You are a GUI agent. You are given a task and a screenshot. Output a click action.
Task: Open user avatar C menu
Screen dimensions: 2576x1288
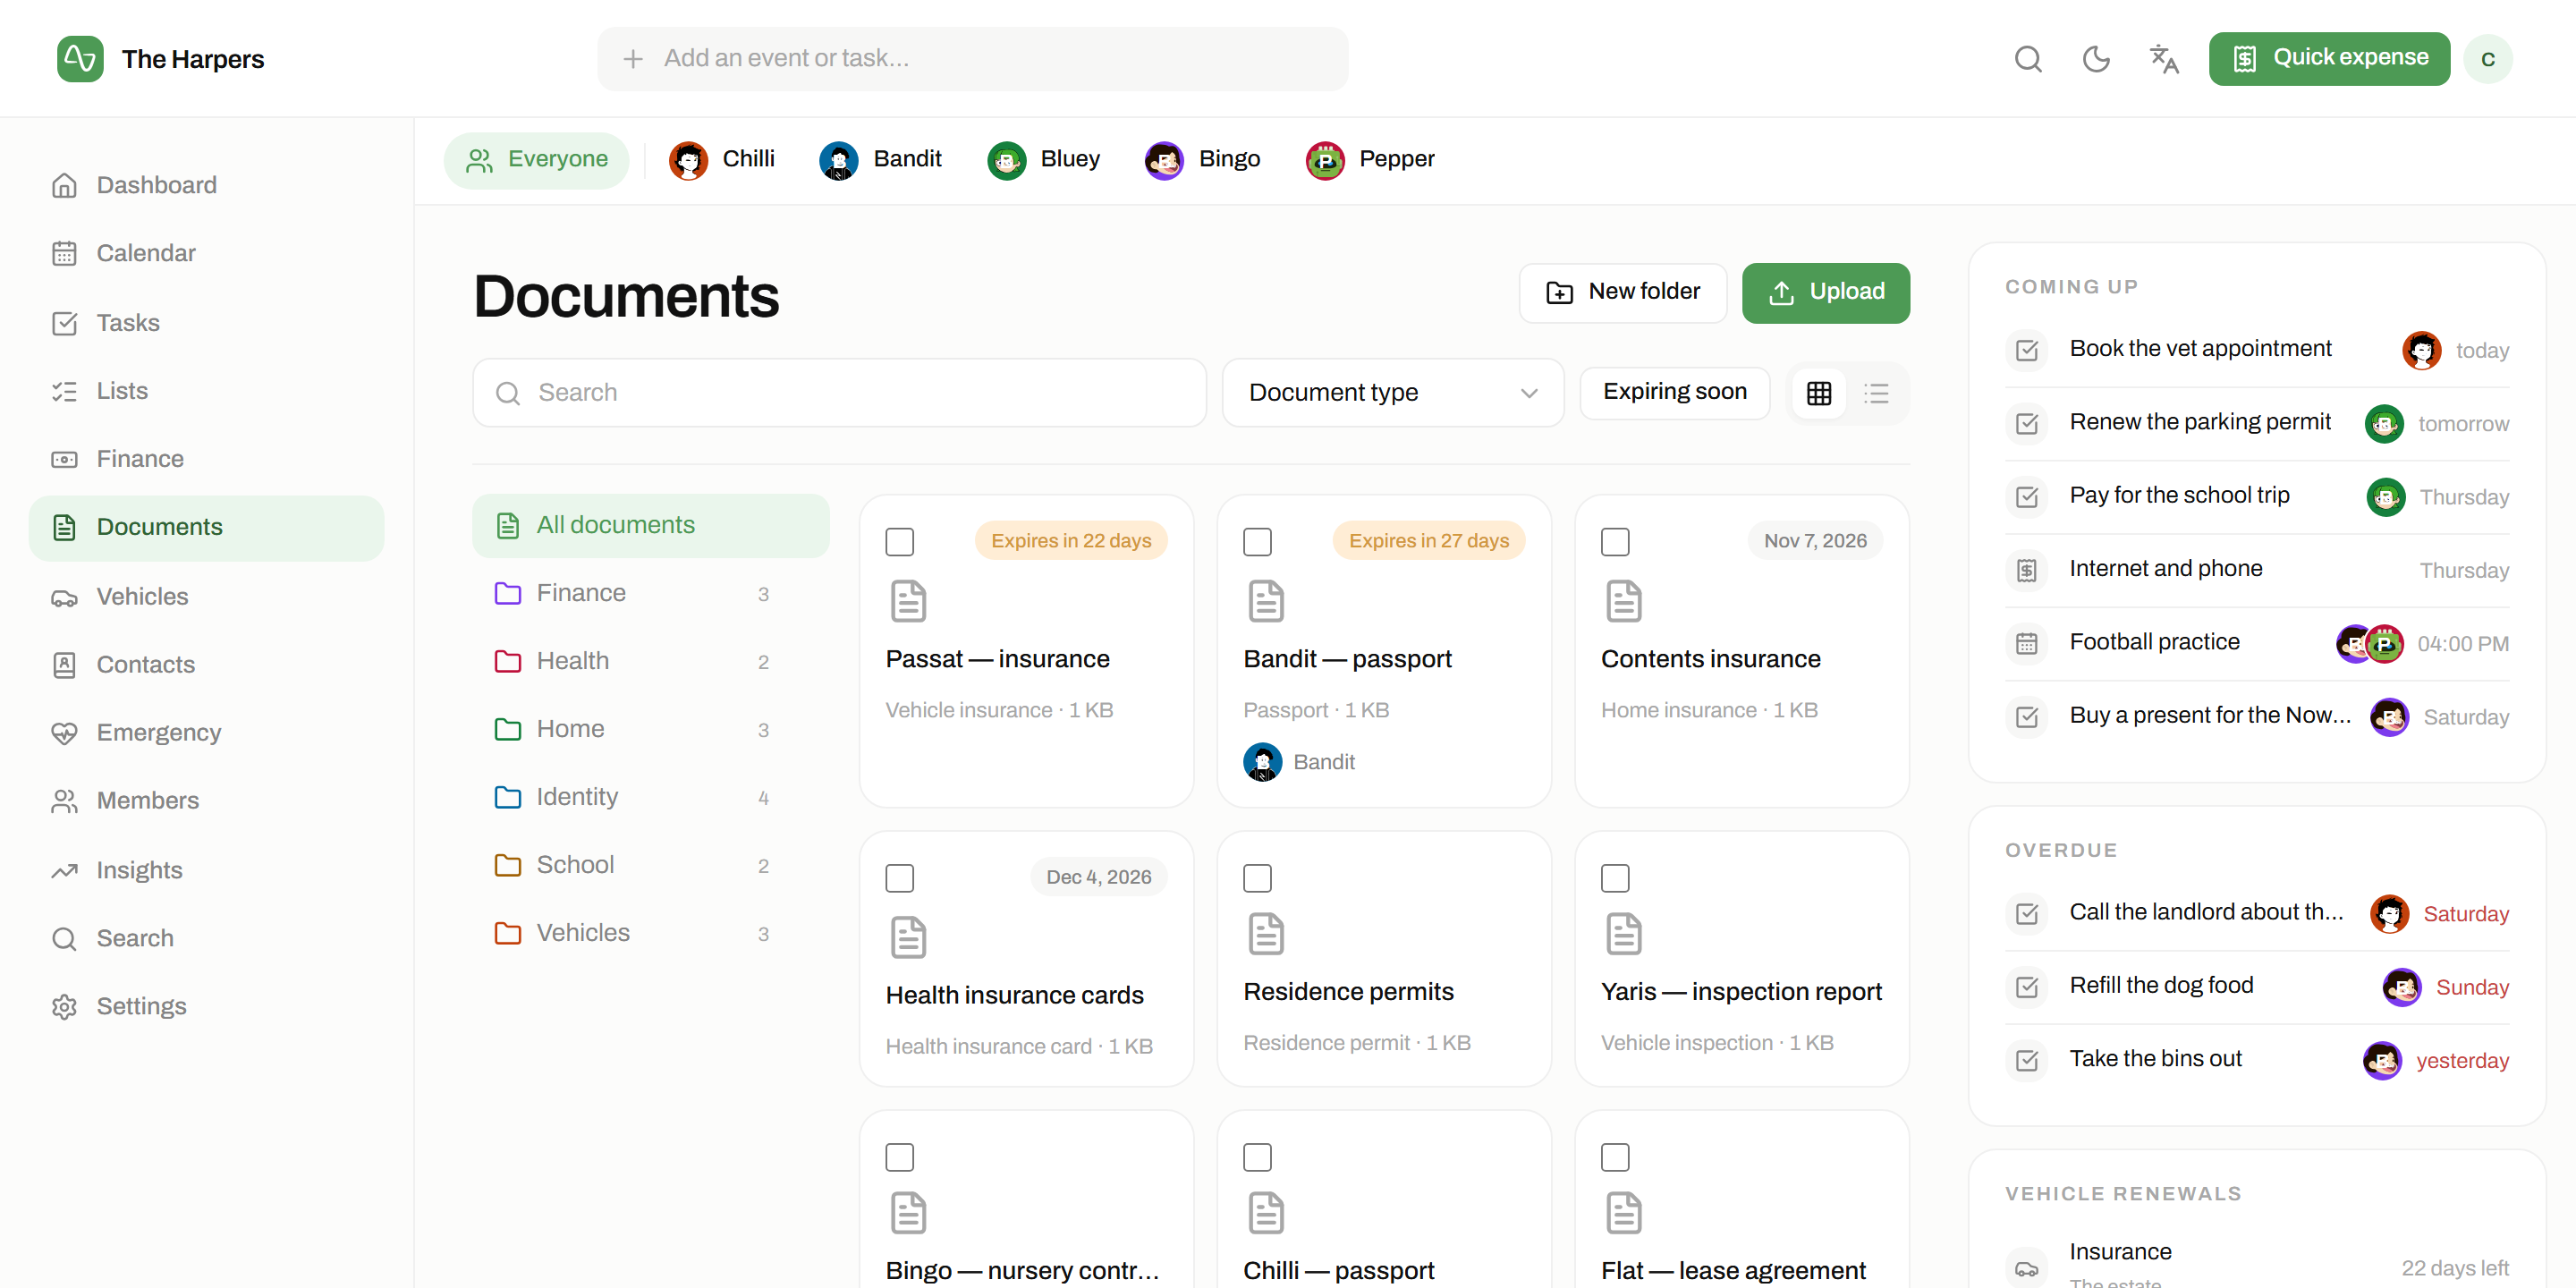pos(2487,59)
